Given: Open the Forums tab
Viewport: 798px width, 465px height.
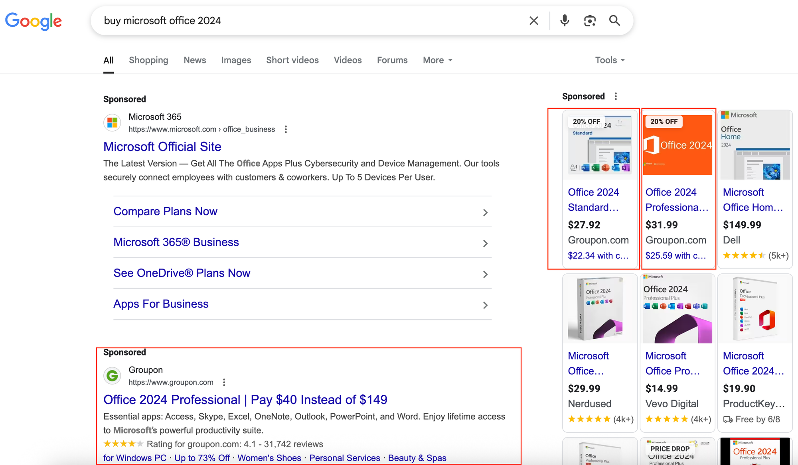Looking at the screenshot, I should (392, 60).
